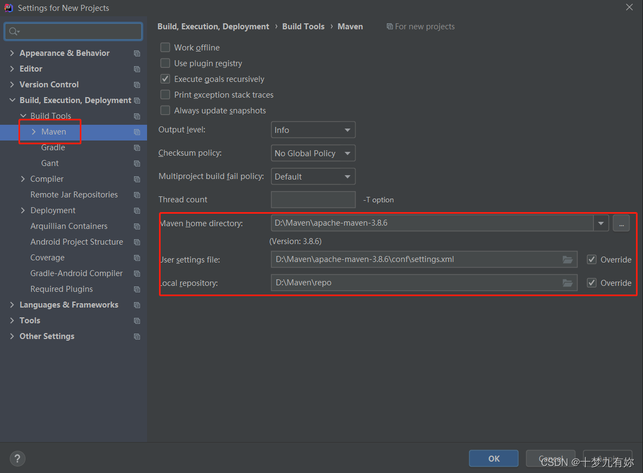Screen dimensions: 643x473
Task: Enable Print exception stack traces
Action: point(165,95)
